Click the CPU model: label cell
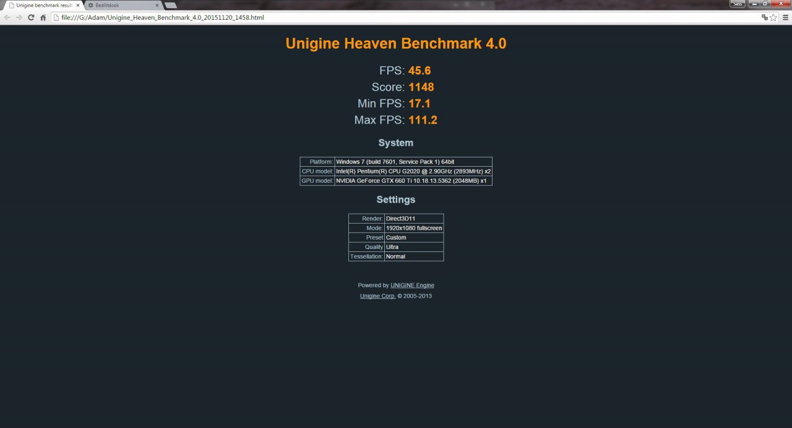 click(317, 171)
